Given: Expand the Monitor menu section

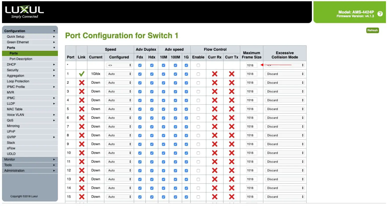Looking at the screenshot, I should point(30,159).
